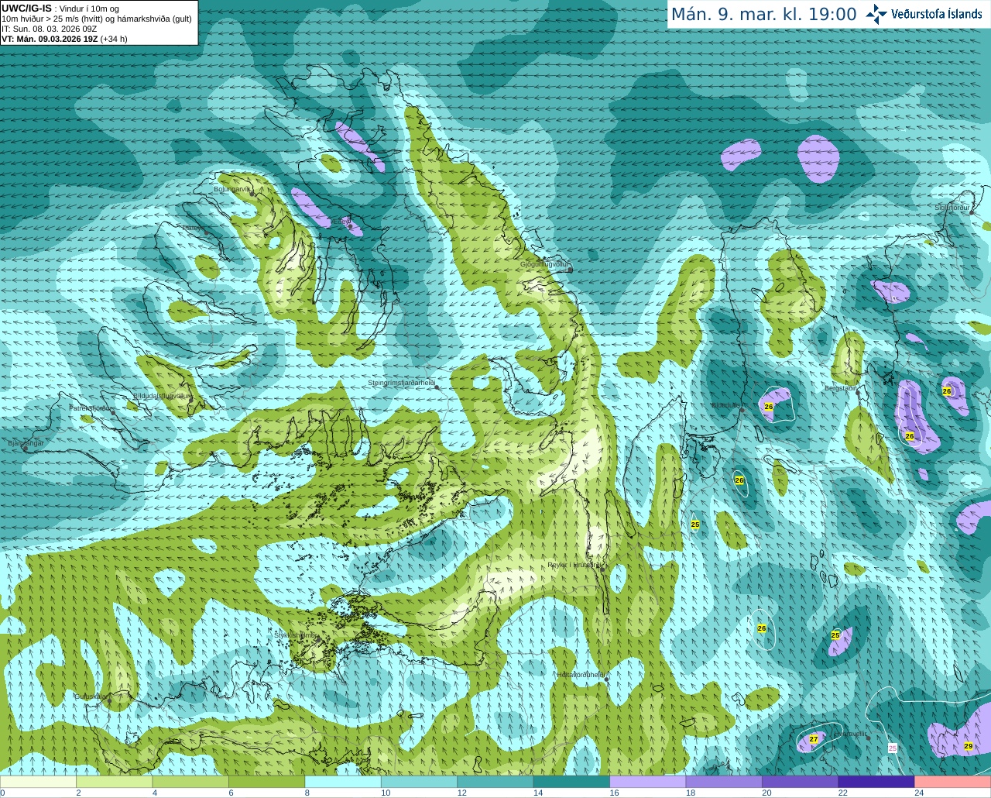This screenshot has width=991, height=798.
Task: Select the 6–8 m/s olive green legend swatch
Action: [267, 782]
